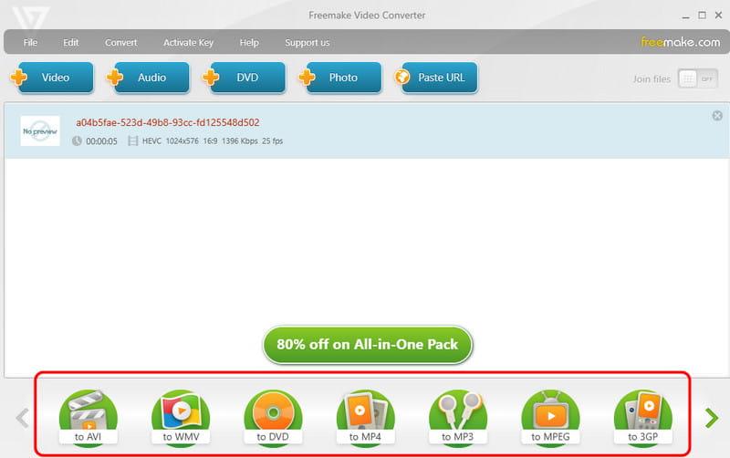730x458 pixels.
Task: Convert using the to MP4 icon
Action: [365, 417]
